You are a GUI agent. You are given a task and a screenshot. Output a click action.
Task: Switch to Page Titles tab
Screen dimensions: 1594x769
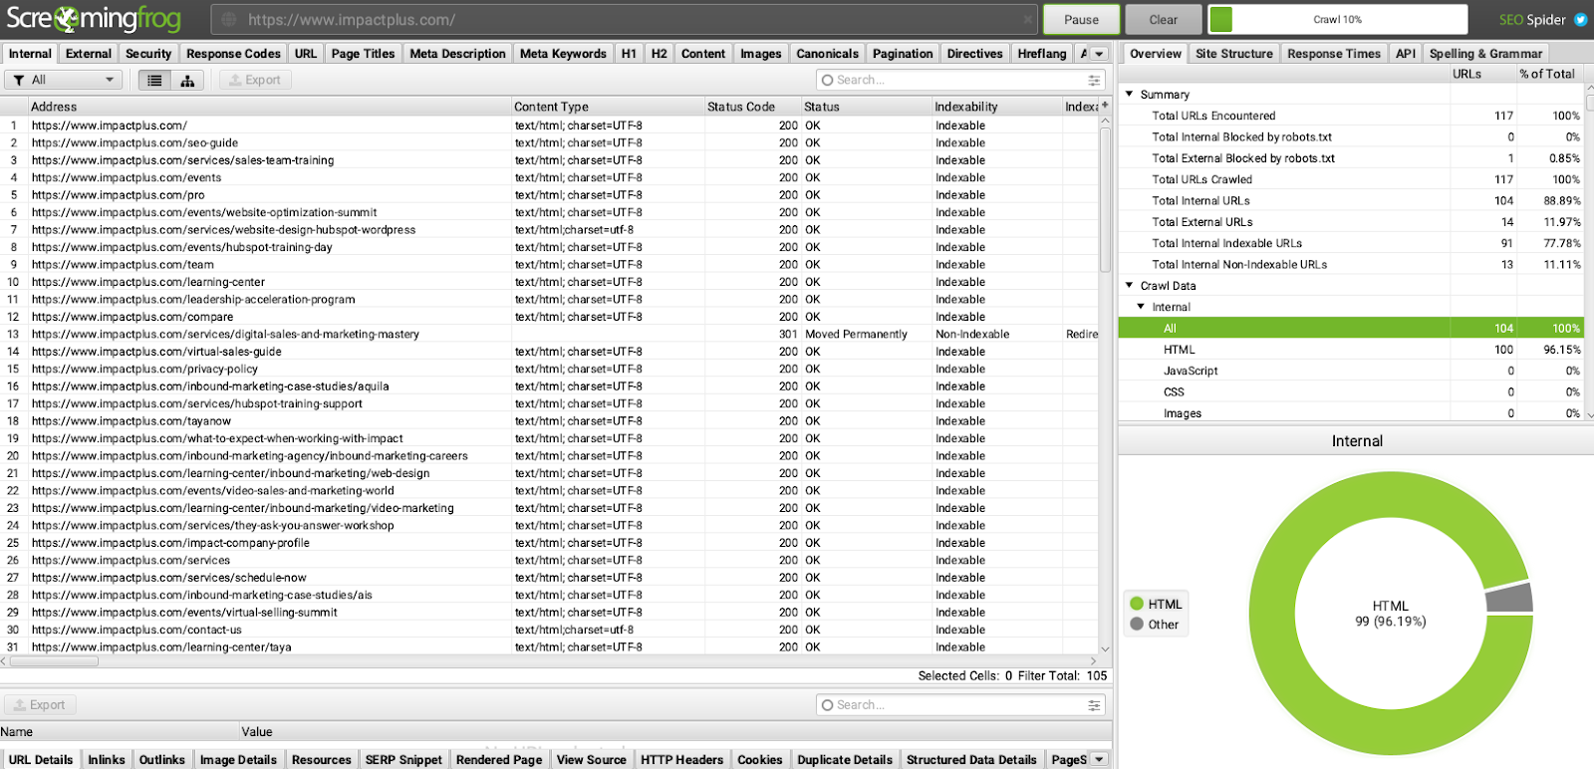[x=363, y=54]
